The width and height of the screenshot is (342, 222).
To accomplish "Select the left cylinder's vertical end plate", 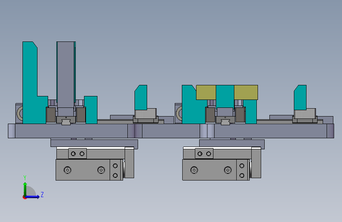I will point(129,162).
